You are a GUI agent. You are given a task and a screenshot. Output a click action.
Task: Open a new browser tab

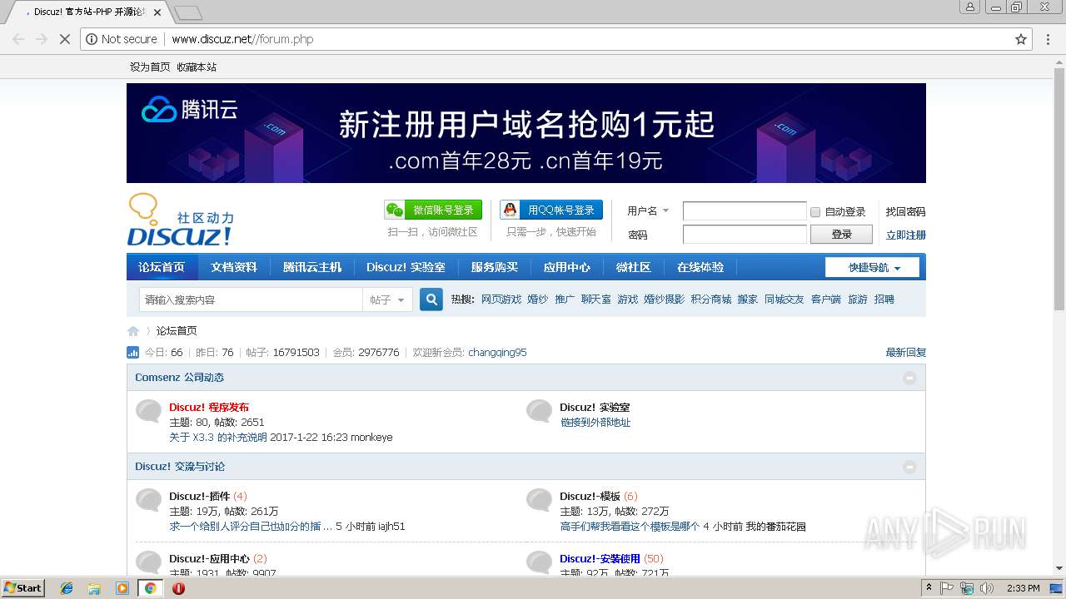pyautogui.click(x=188, y=13)
